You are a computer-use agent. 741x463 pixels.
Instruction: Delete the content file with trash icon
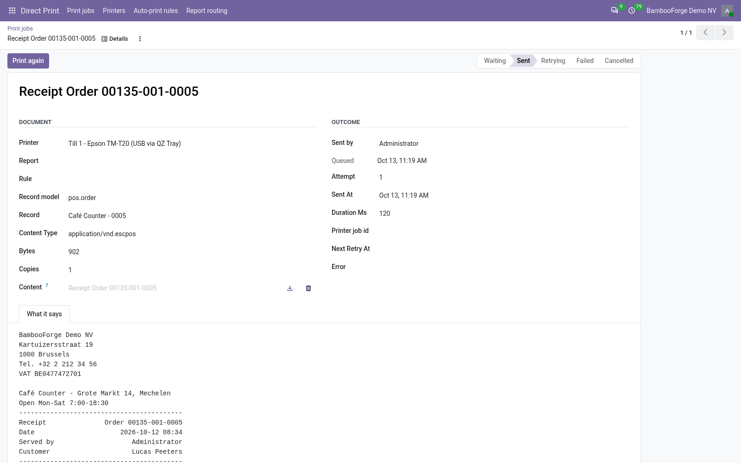(308, 288)
